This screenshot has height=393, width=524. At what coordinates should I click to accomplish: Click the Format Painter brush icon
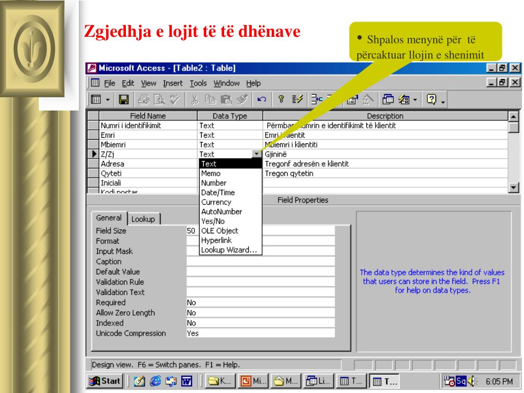pyautogui.click(x=242, y=100)
